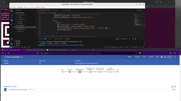Open changes compare icon in editor toolbar
Screen dimensions: 181x101
click(x=138, y=10)
